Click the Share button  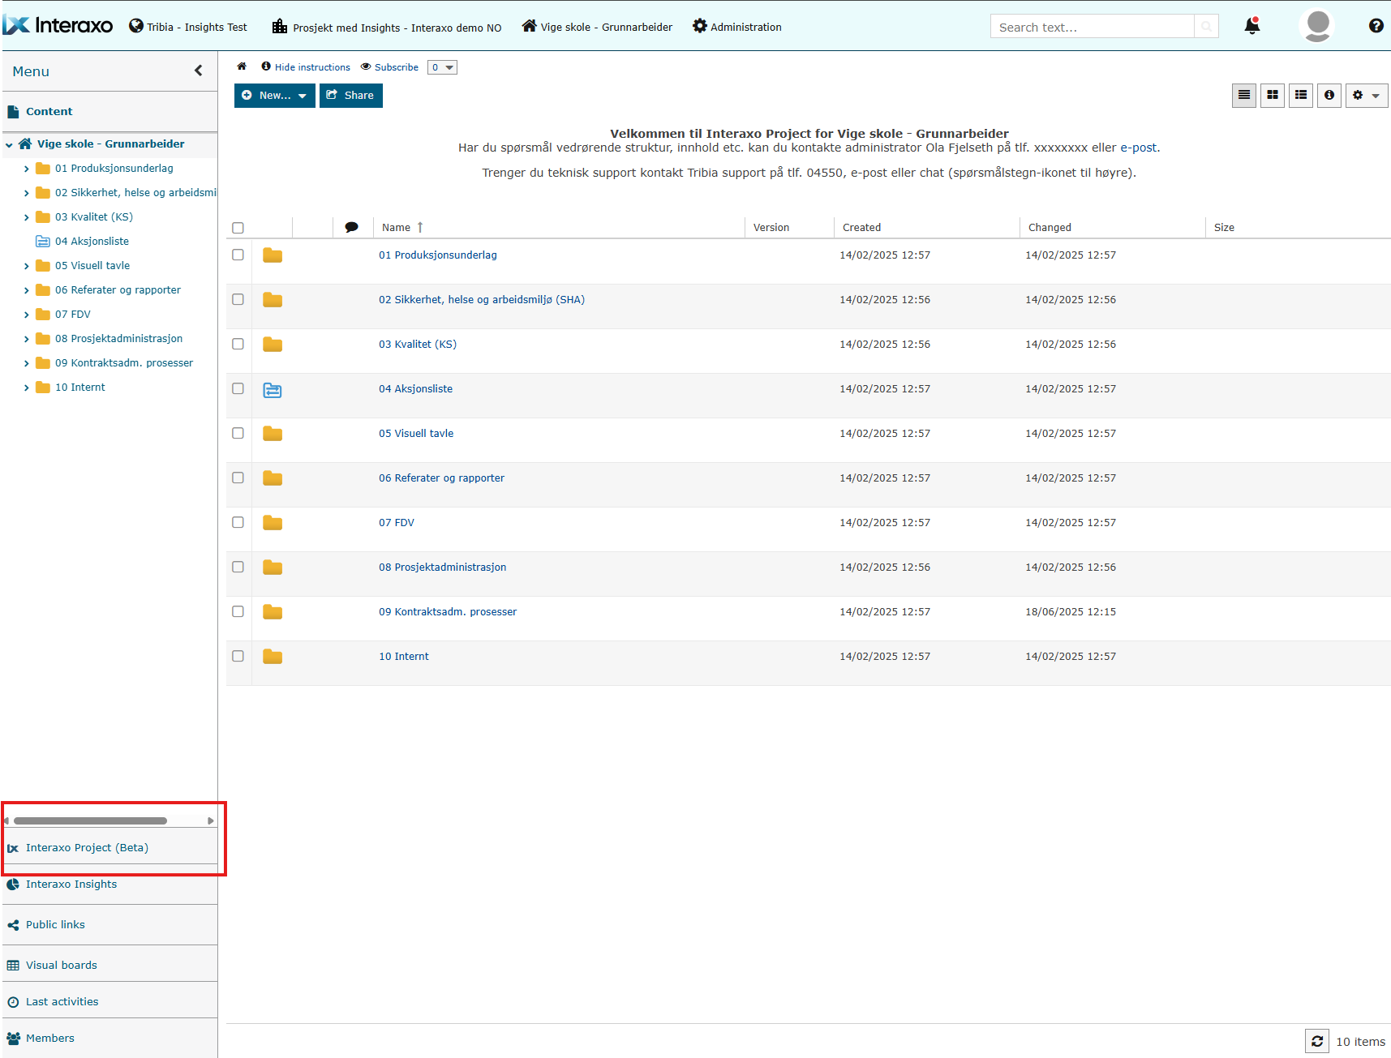click(350, 96)
